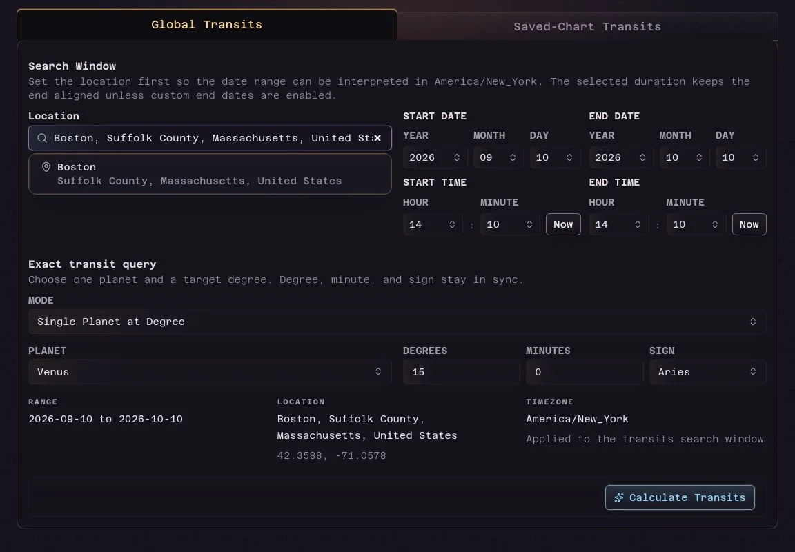795x552 pixels.
Task: Set end time with the Now button
Action: [749, 224]
